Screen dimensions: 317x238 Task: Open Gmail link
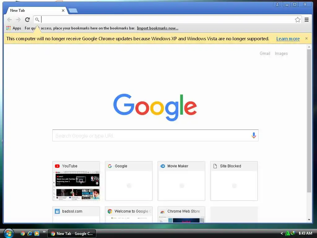point(265,53)
